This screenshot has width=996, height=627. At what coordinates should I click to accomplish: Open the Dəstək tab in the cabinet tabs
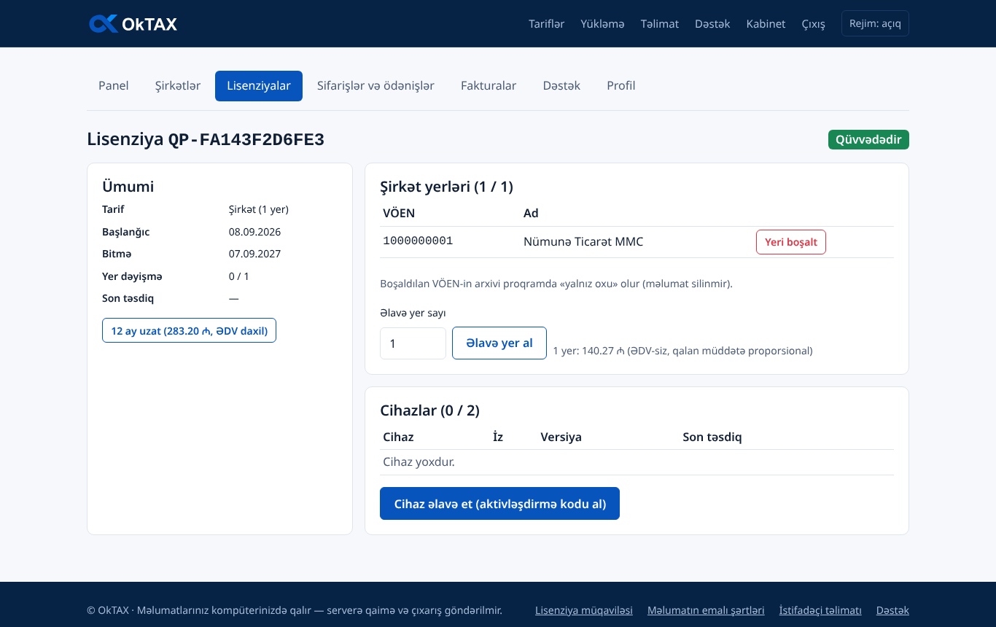pos(561,86)
